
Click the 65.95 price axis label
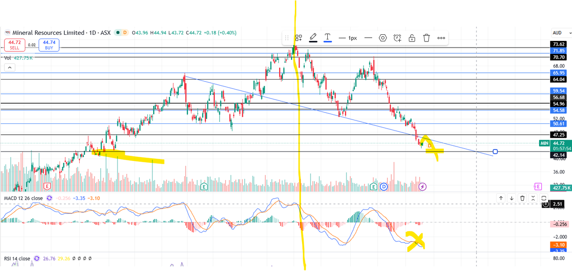pyautogui.click(x=558, y=73)
